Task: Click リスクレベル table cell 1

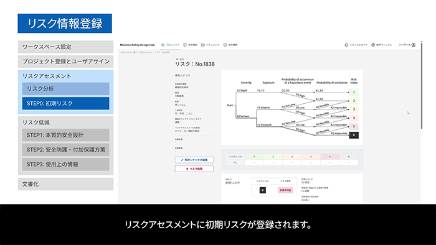Action: [254, 157]
